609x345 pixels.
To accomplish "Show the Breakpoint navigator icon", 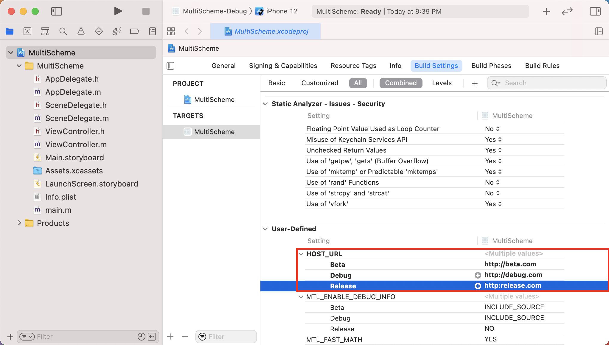I will click(134, 31).
